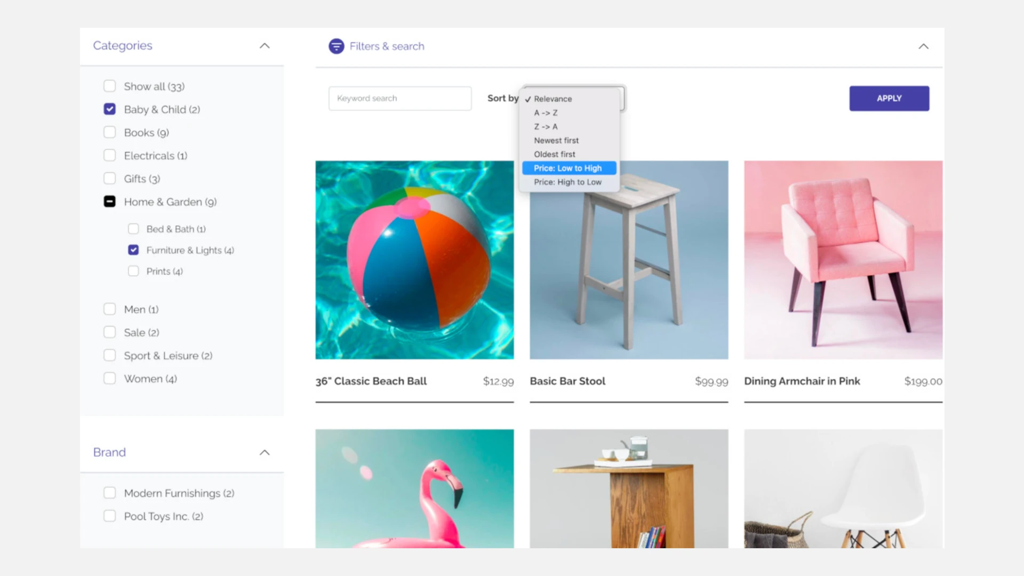Check the Pool Toys Inc. (2) checkbox

click(109, 516)
